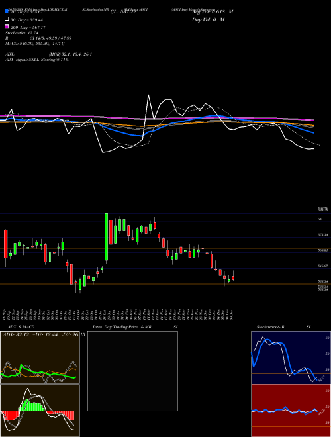Click the '(MGR) 32.1, 13.4, 26.1' ADX values
This screenshot has width=331, height=437.
pos(70,54)
